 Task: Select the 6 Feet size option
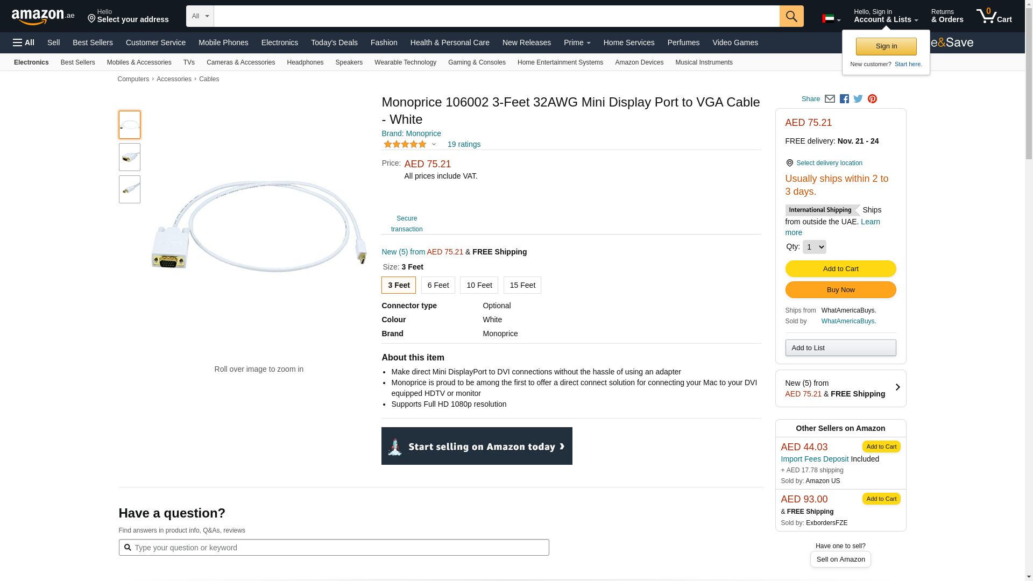[438, 285]
